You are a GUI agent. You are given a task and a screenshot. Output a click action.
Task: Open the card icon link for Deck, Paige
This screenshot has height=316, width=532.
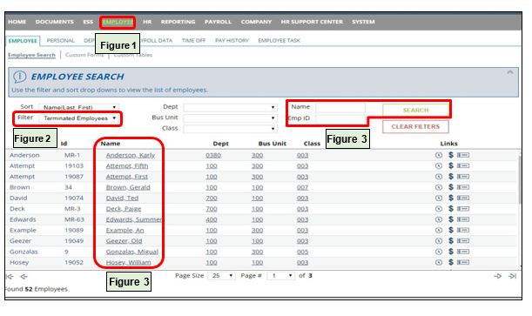click(x=463, y=209)
